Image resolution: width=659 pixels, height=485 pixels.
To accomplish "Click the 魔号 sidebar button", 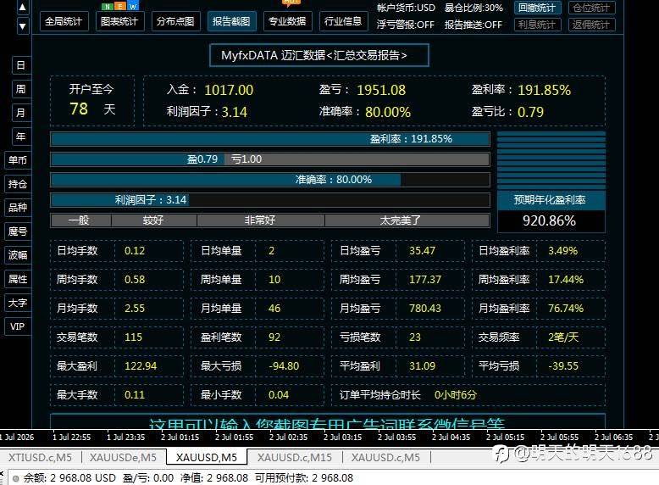I will [x=18, y=231].
